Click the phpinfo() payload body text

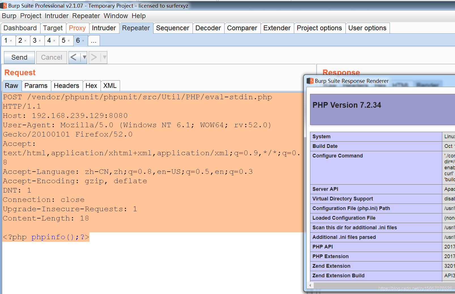pos(46,237)
